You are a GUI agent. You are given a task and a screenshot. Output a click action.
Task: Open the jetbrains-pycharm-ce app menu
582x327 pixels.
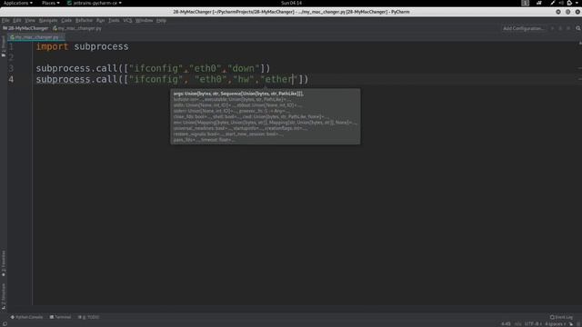95,3
